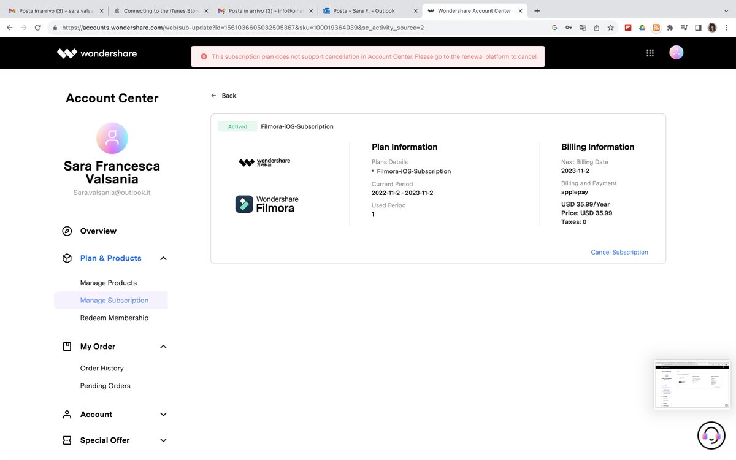Open the Google Drive extension icon
Screen dimensions: 736x460
coord(642,28)
